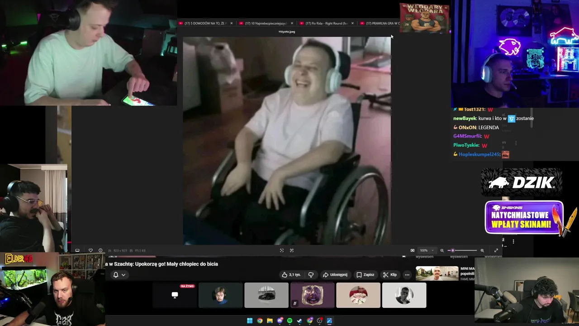The height and width of the screenshot is (326, 579).
Task: Open Steam from the taskbar
Action: tap(299, 321)
